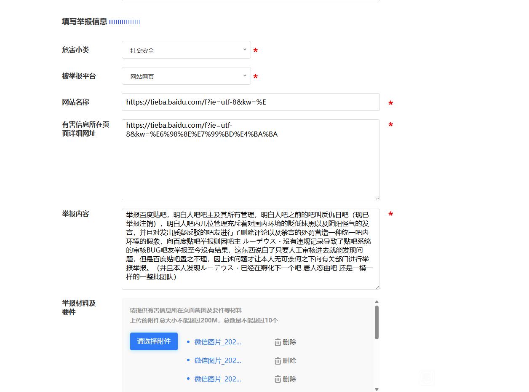Open the second 微信图片 attachment link
Screen dimensions: 529x392
click(x=217, y=361)
